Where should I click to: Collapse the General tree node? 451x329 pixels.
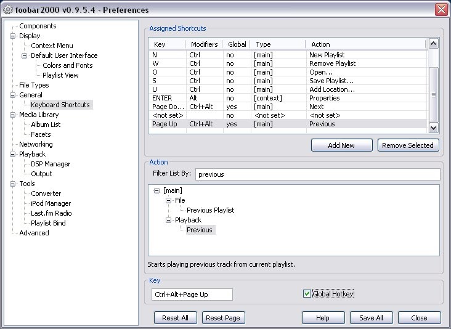[13, 95]
